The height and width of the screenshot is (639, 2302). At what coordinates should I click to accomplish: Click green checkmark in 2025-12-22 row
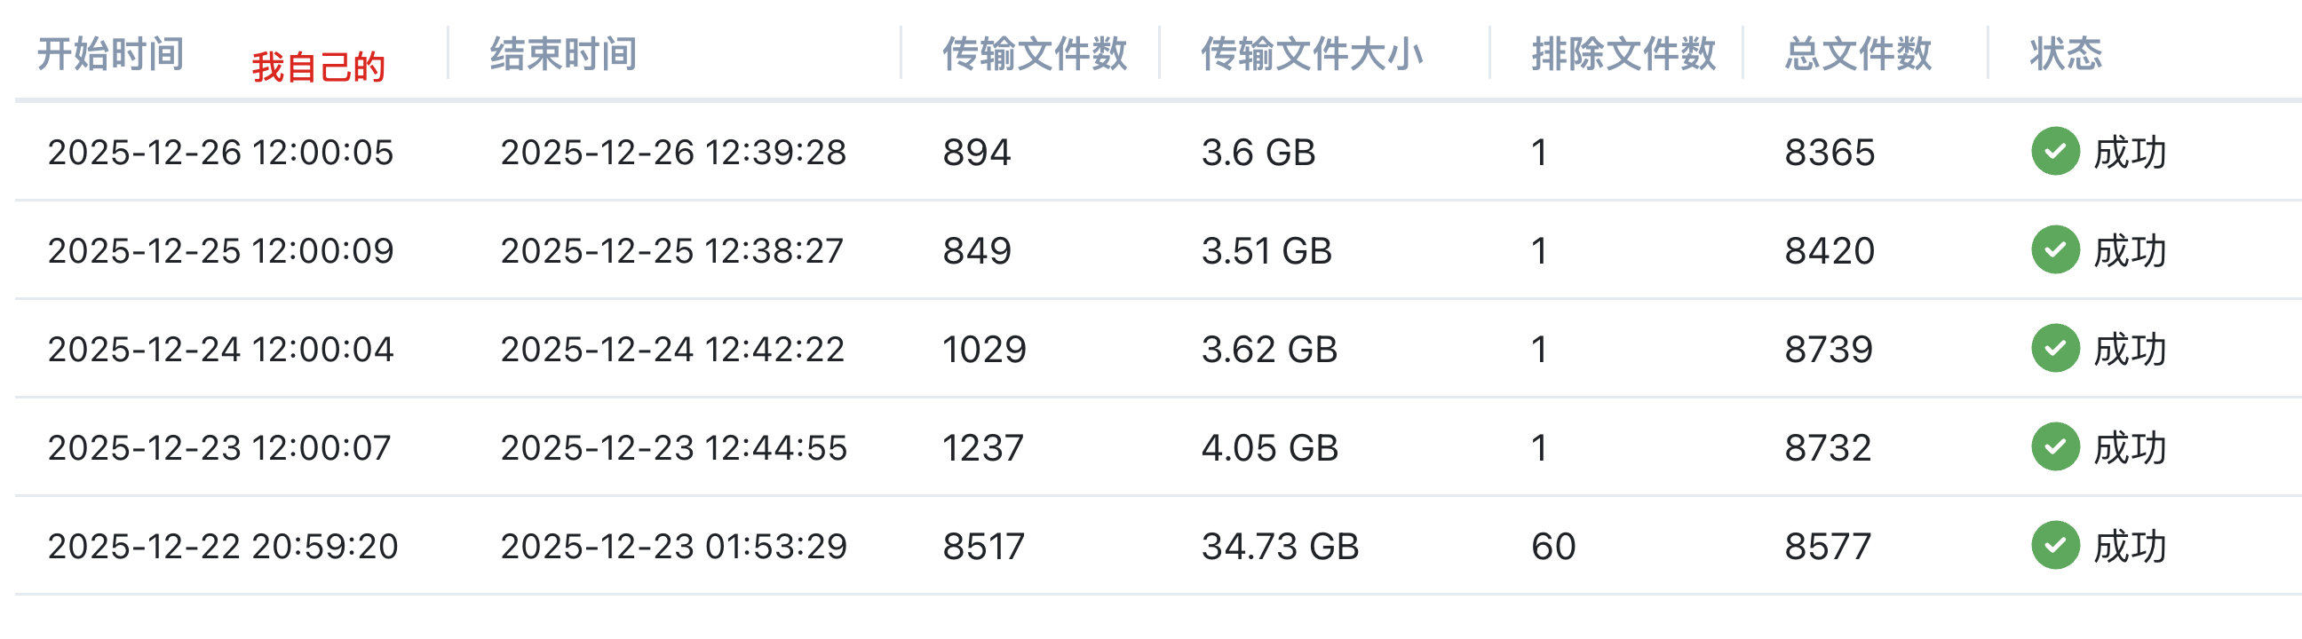click(x=2054, y=545)
